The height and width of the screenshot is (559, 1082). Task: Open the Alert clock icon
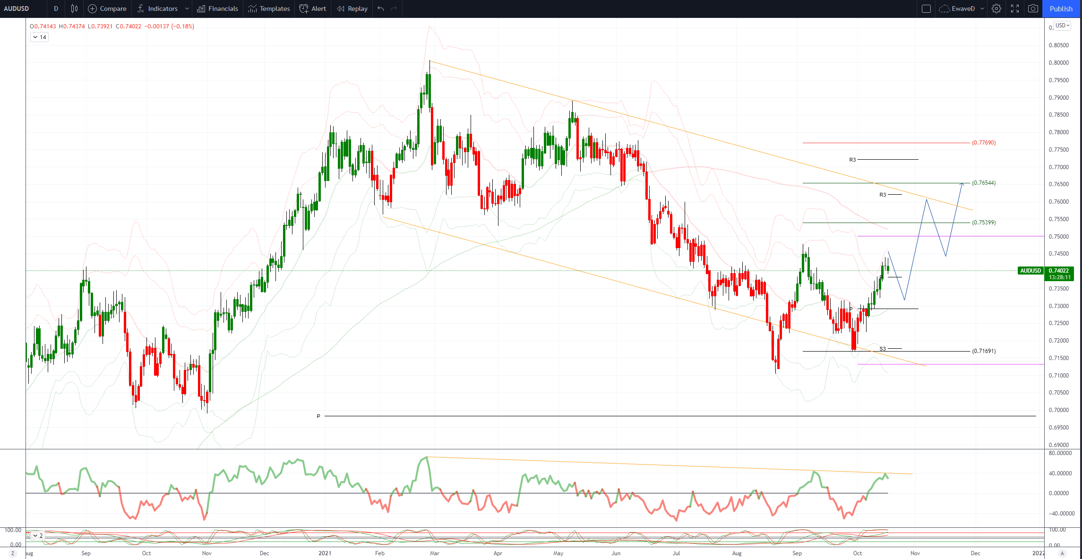[x=304, y=9]
